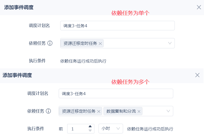The width and height of the screenshot is (204, 136).
Task: Click the 调度计划名 label in upper dialog
Action: [x=39, y=25]
